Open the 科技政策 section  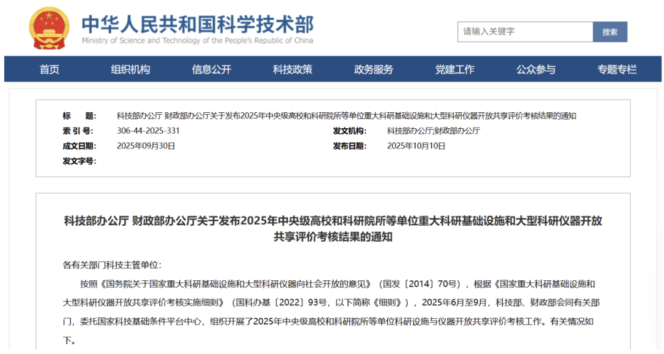coord(293,69)
